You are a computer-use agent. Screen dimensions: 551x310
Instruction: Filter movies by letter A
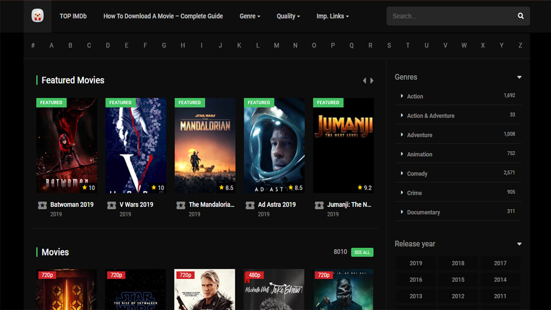[51, 45]
